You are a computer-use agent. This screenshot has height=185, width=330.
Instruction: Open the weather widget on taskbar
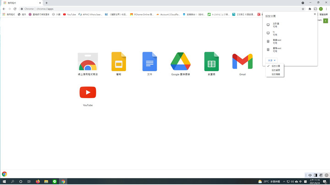pyautogui.click(x=269, y=181)
